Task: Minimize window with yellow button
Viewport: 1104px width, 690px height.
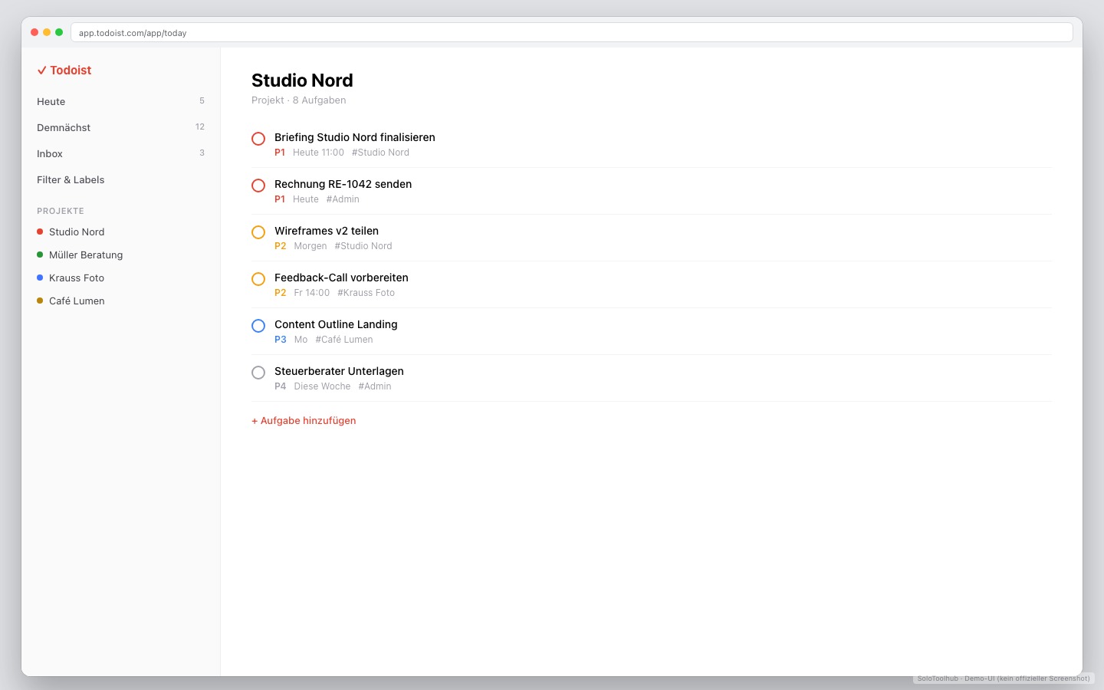Action: pyautogui.click(x=47, y=32)
